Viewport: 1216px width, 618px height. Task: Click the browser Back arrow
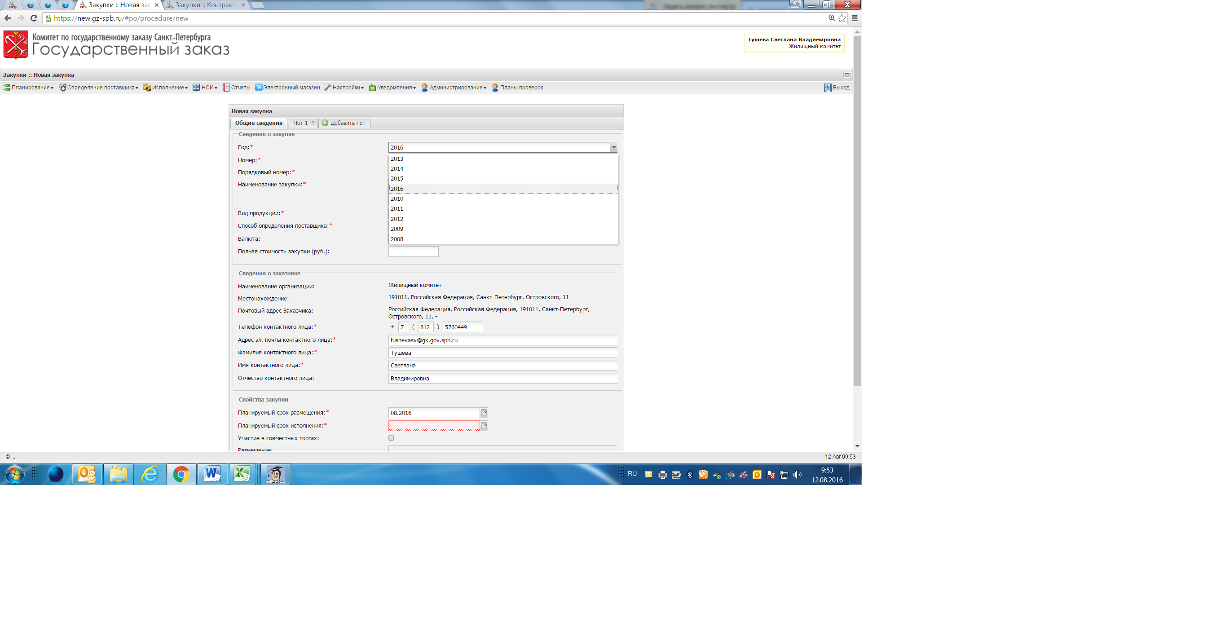tap(8, 18)
